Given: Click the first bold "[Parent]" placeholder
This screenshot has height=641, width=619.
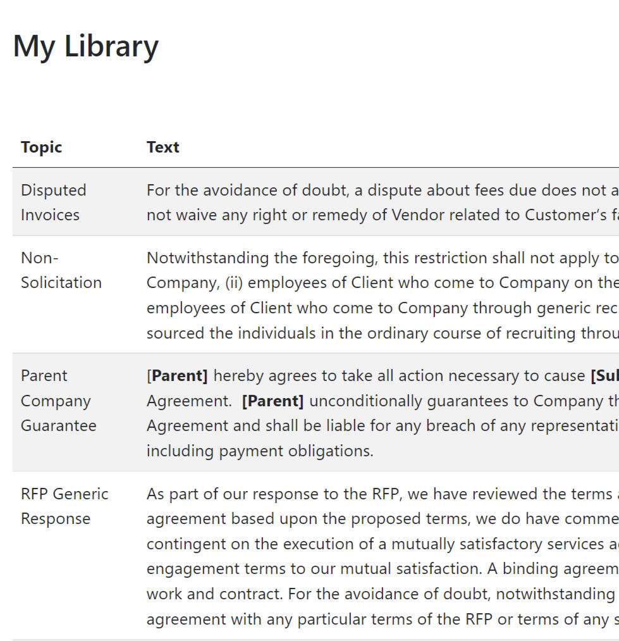Looking at the screenshot, I should [x=180, y=375].
